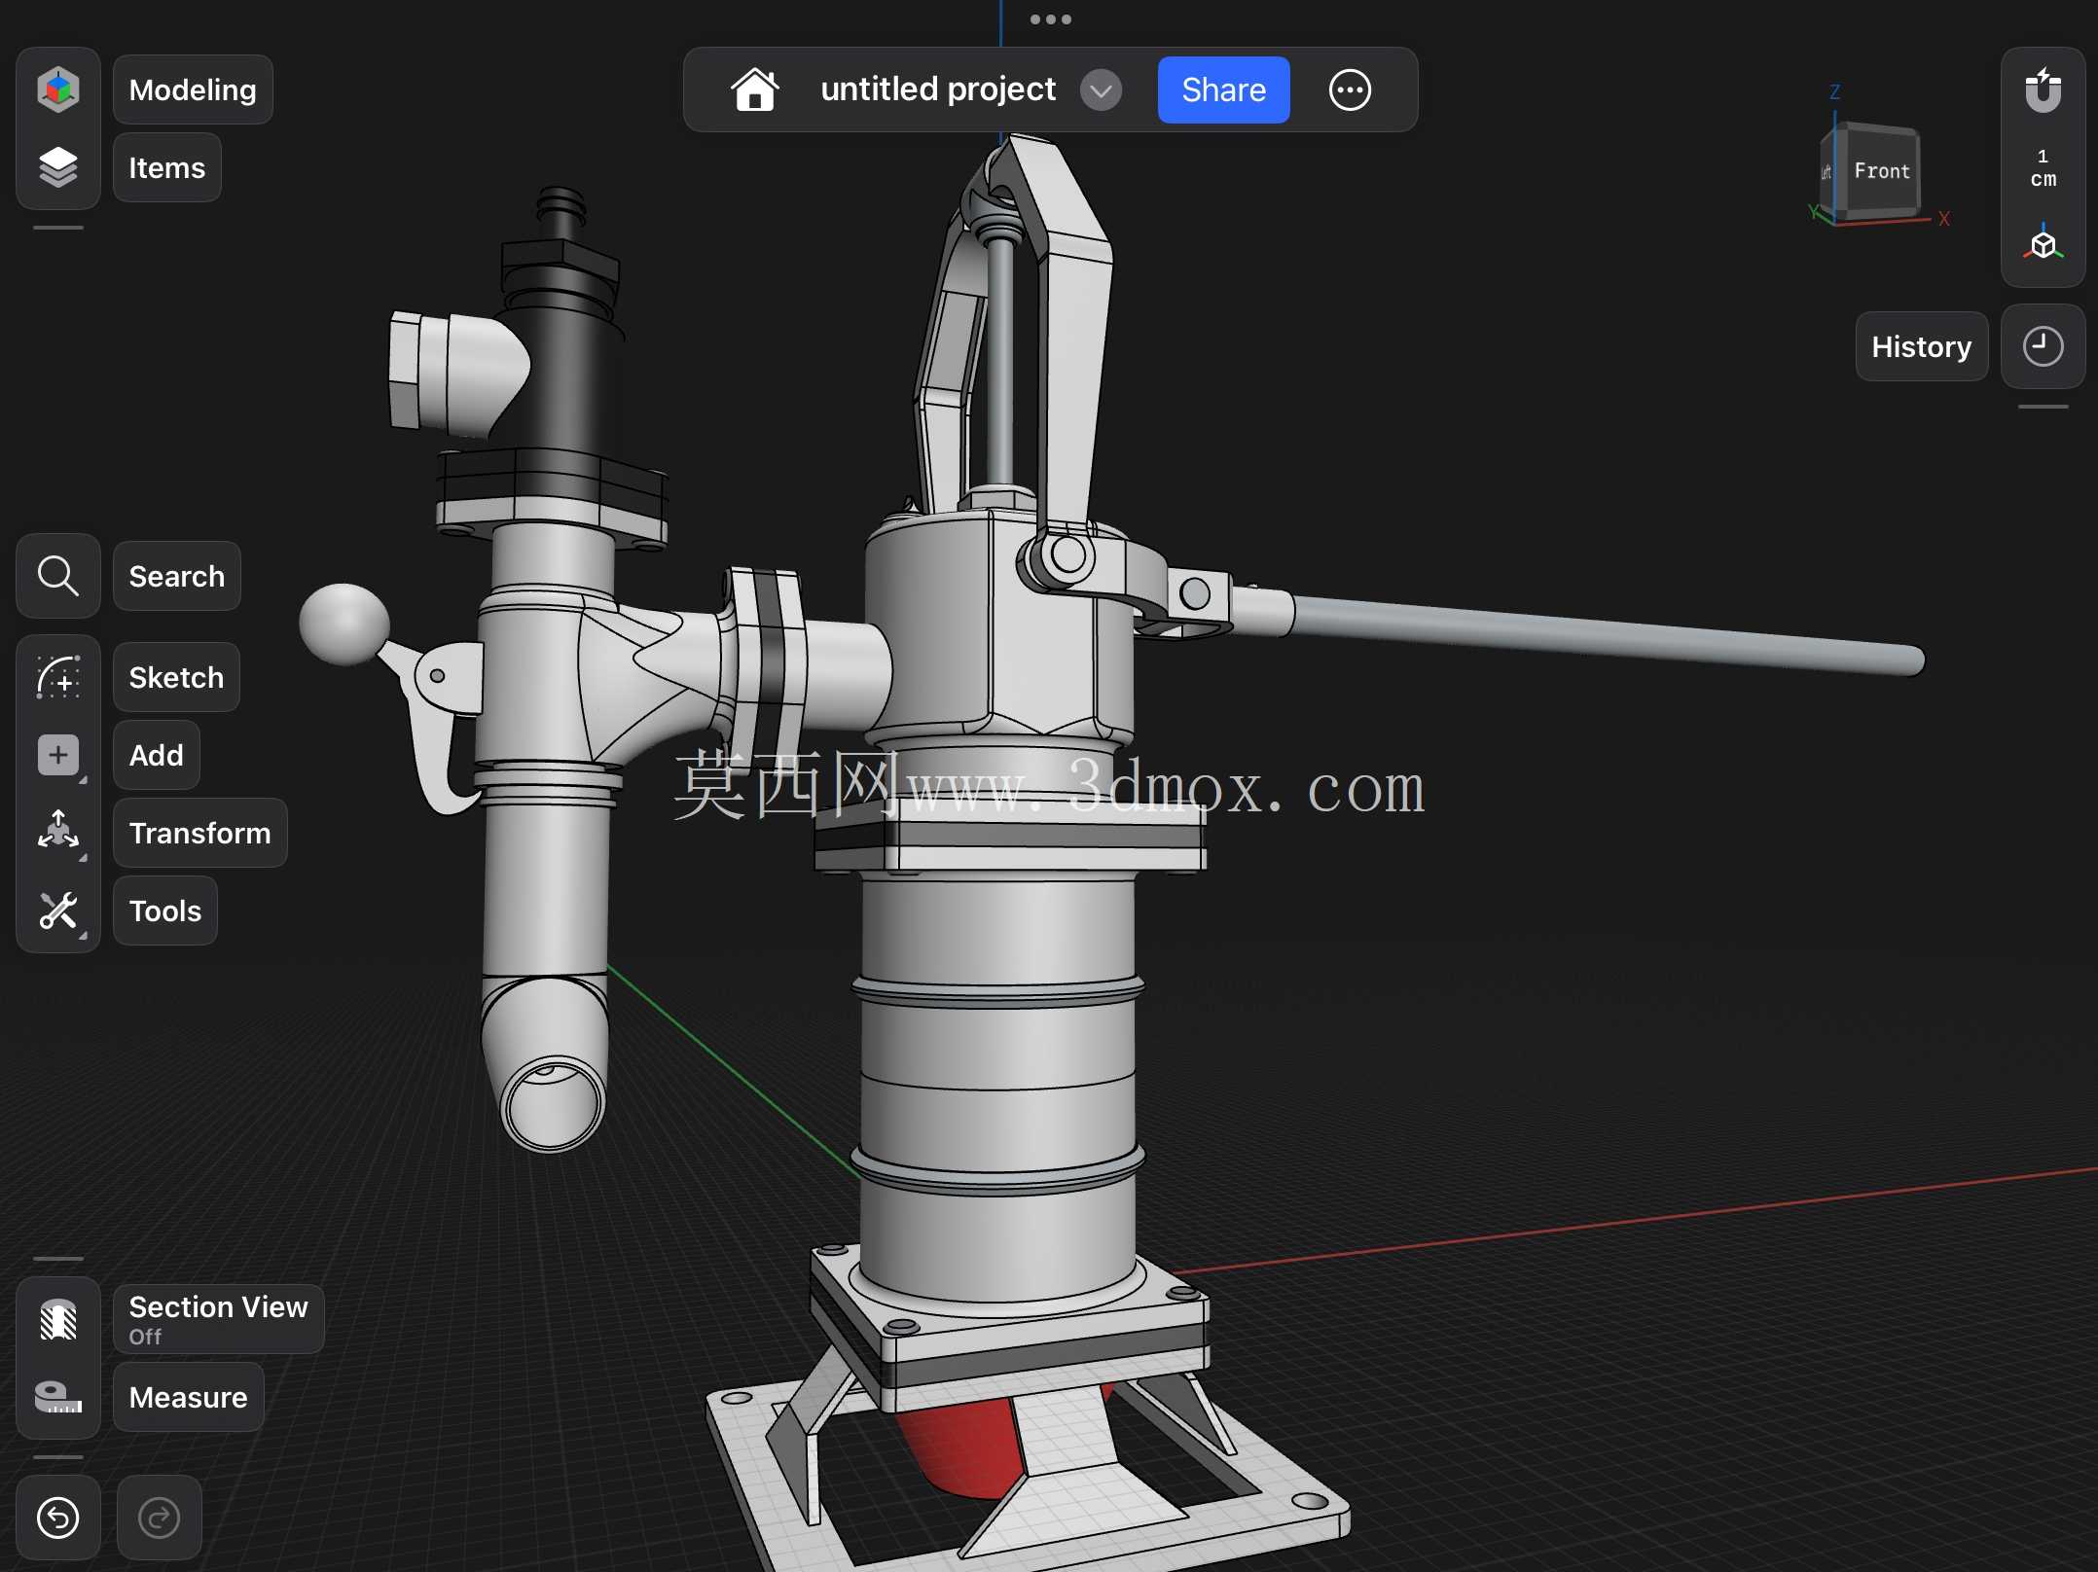Click the Tools label

[164, 911]
